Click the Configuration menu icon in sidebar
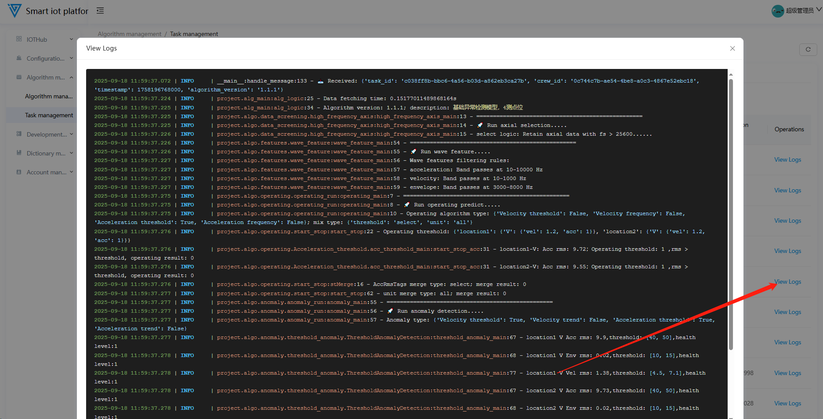823x419 pixels. [x=19, y=58]
